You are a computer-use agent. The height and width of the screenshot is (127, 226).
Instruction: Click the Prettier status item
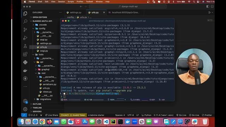coord(207,115)
